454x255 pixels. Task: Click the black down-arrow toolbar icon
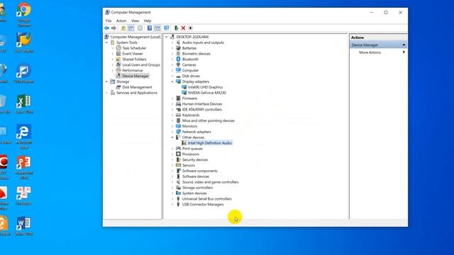pyautogui.click(x=191, y=28)
